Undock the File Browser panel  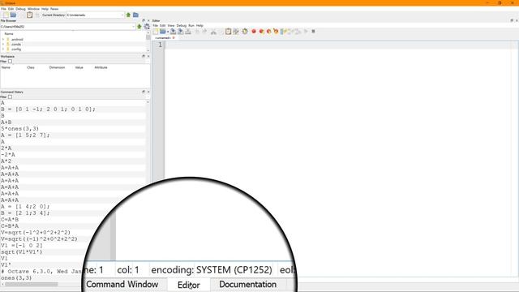point(144,20)
